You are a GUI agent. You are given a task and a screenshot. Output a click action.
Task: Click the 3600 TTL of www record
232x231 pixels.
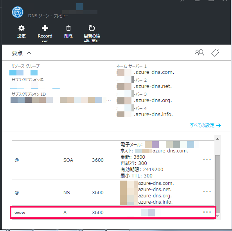coord(98,212)
